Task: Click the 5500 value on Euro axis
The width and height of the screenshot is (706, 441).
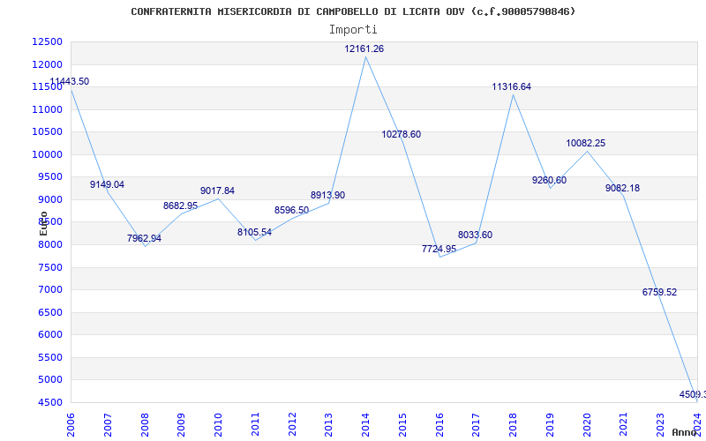Action: [x=49, y=358]
